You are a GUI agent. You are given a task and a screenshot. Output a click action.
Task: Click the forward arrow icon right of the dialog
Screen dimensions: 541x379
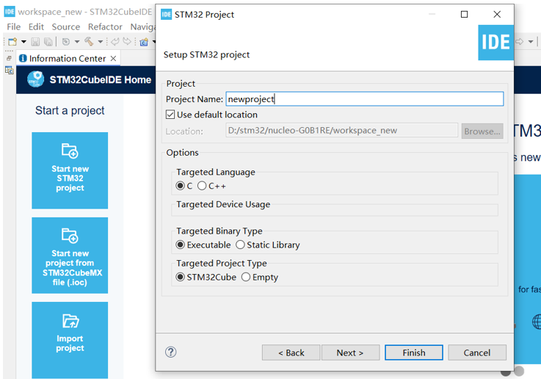click(x=520, y=42)
